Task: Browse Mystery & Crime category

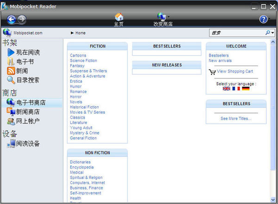Action: pyautogui.click(x=85, y=133)
